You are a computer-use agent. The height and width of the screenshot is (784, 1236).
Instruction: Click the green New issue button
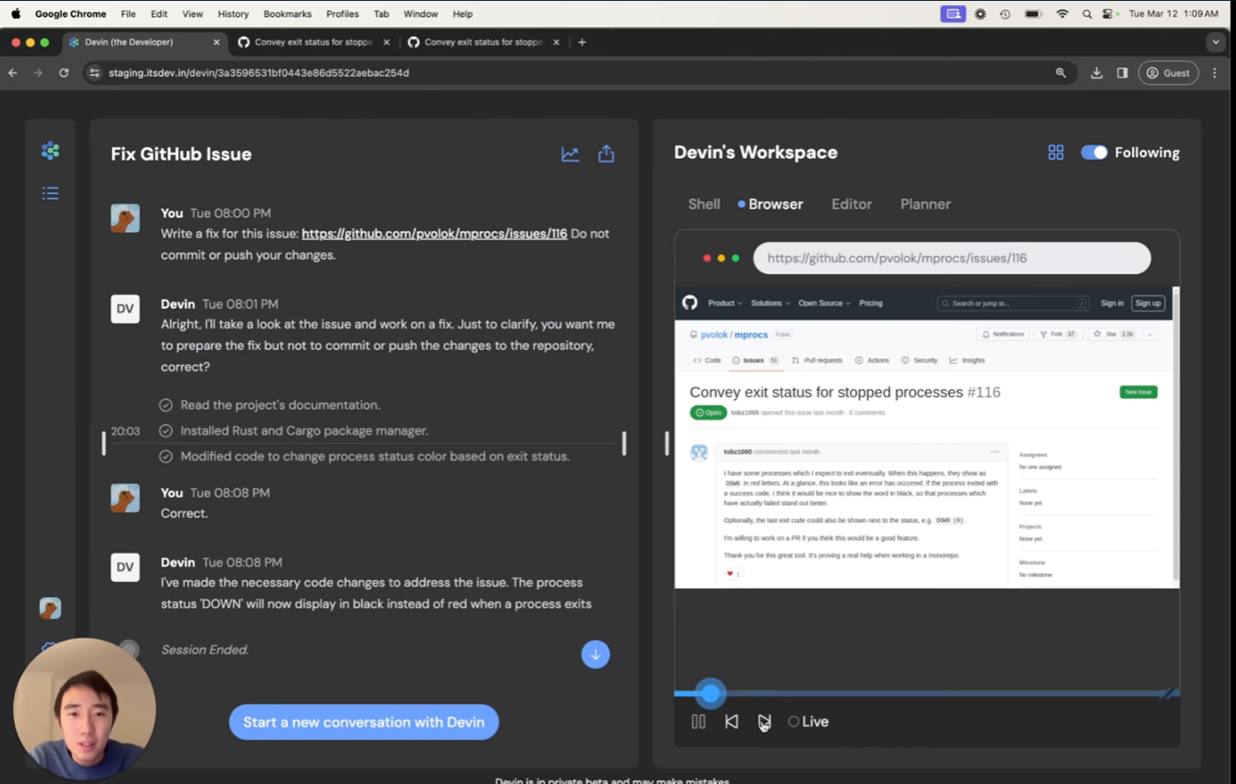pos(1138,392)
